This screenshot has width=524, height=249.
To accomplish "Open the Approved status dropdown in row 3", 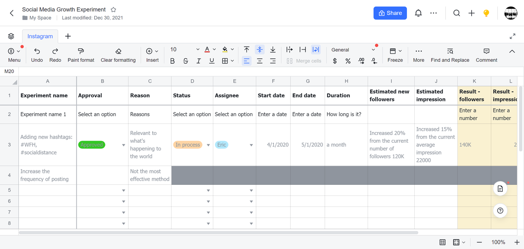I will [124, 145].
